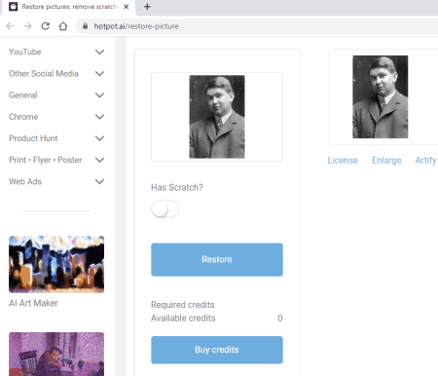Click the padlock site info icon
438x376 pixels.
tap(85, 26)
